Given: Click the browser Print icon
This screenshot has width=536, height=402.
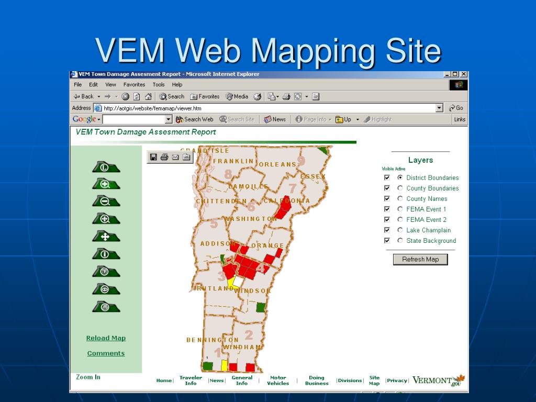Looking at the screenshot, I should click(286, 97).
